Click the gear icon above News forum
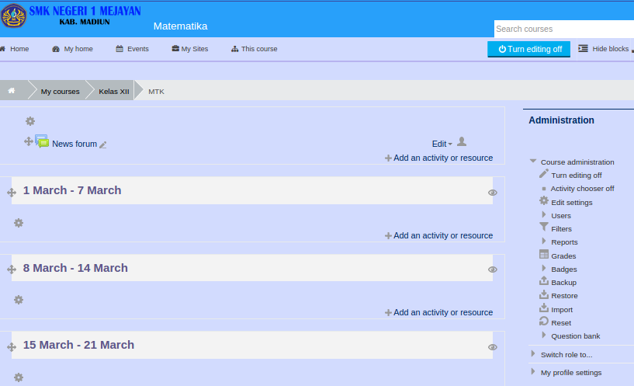Viewport: 634px width, 386px height. coord(30,121)
